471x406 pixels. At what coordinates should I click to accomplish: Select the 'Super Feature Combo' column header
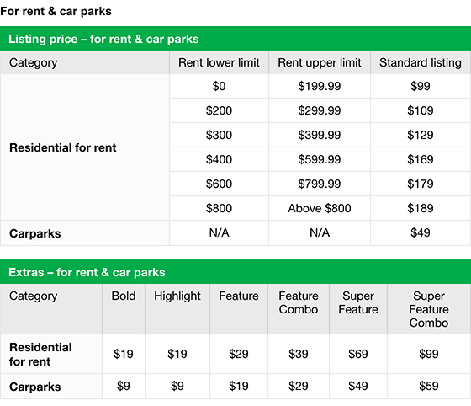429,309
